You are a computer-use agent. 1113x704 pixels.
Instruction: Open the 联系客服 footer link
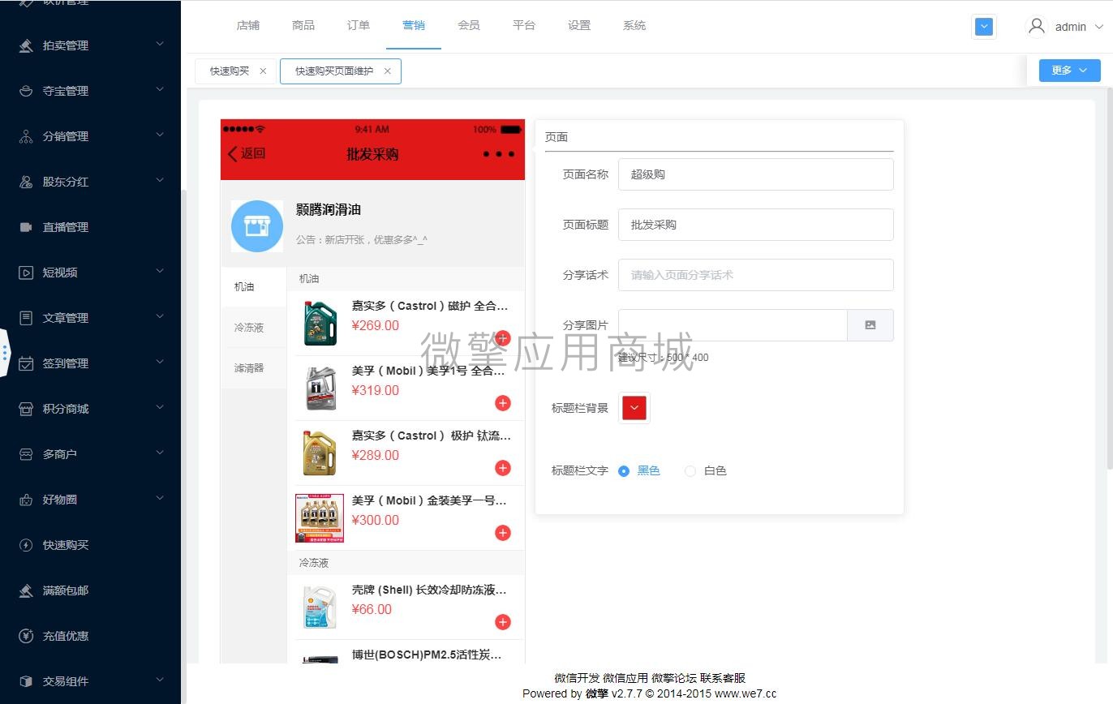[x=723, y=678]
